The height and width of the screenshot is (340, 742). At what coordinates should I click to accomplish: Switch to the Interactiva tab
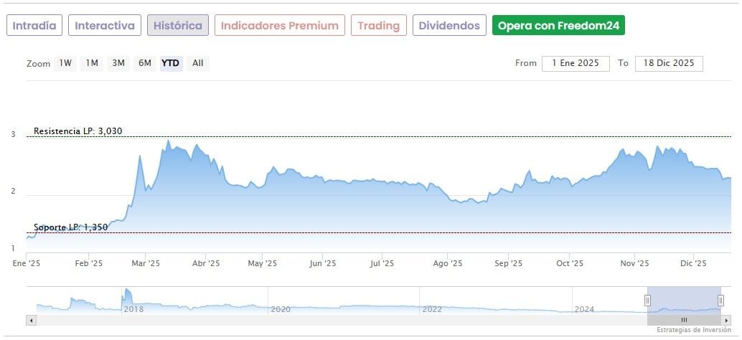pos(105,26)
